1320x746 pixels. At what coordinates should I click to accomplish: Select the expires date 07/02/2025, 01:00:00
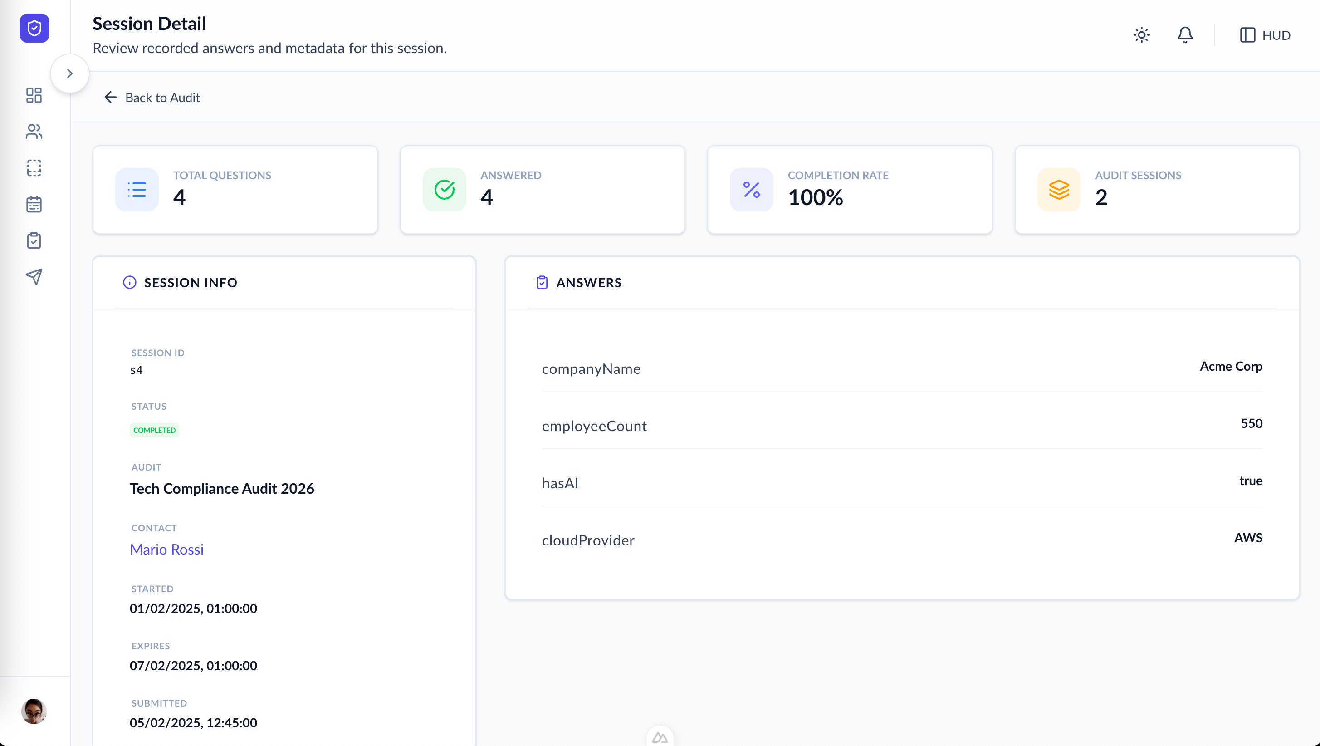click(x=193, y=666)
